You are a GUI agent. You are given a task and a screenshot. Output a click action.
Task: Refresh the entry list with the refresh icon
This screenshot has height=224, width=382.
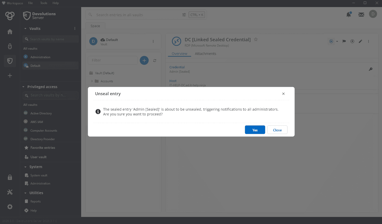(x=154, y=60)
